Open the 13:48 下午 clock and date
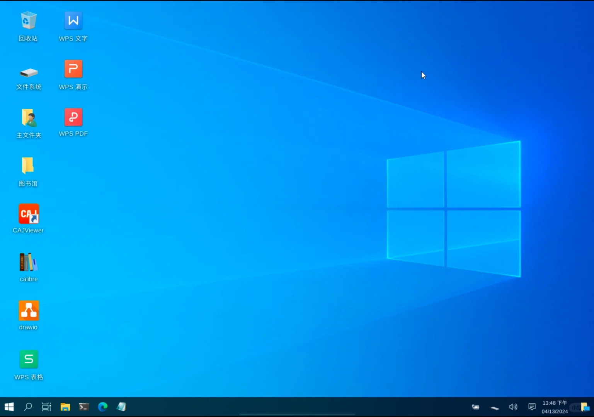The height and width of the screenshot is (417, 594). point(555,407)
